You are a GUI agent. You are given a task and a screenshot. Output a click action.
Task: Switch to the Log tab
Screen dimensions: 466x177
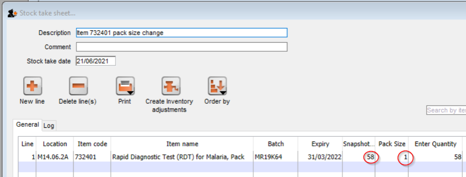tap(49, 126)
